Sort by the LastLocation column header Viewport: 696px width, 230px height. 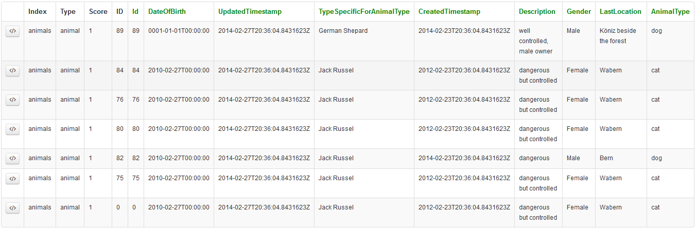click(620, 11)
